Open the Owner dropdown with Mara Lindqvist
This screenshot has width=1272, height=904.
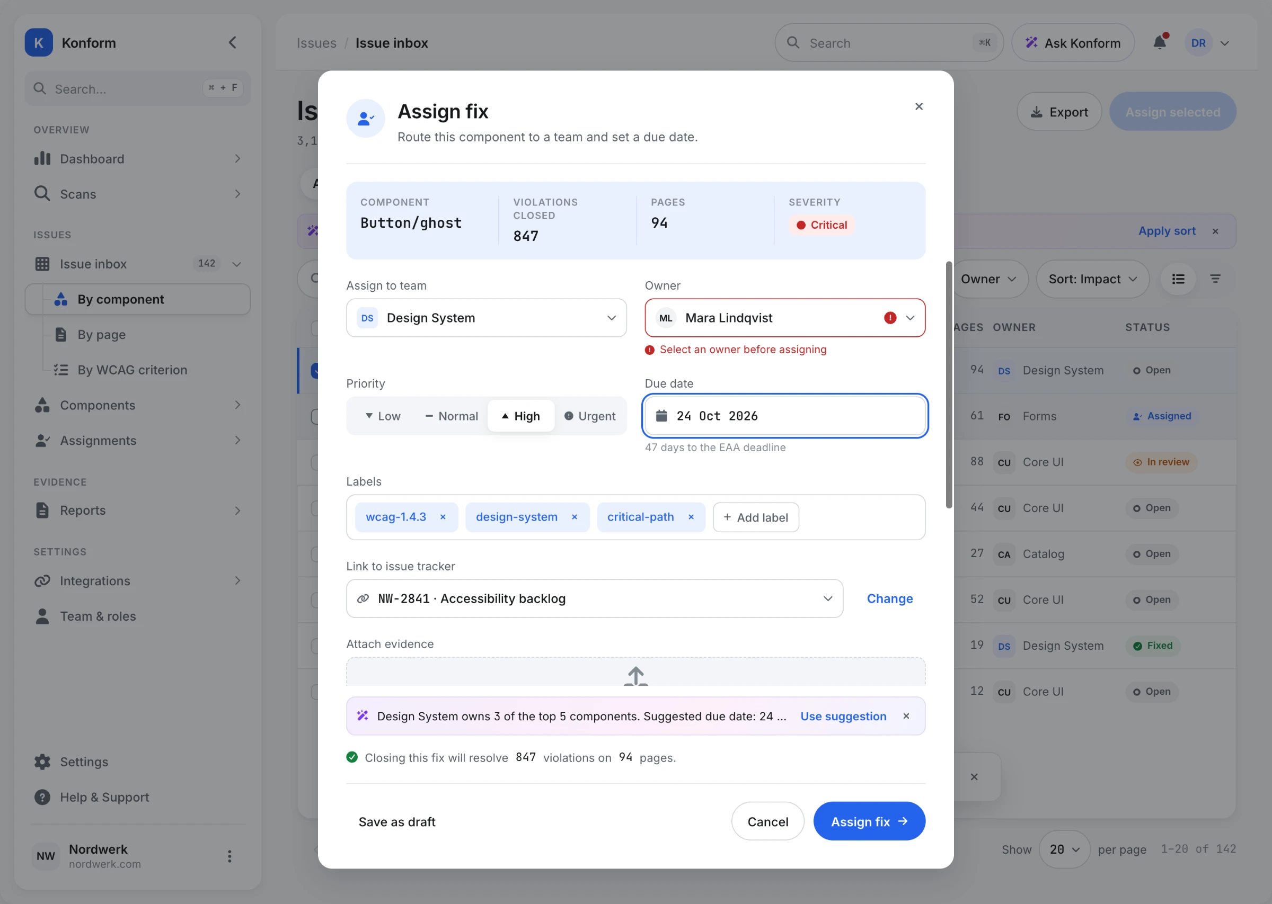[785, 318]
